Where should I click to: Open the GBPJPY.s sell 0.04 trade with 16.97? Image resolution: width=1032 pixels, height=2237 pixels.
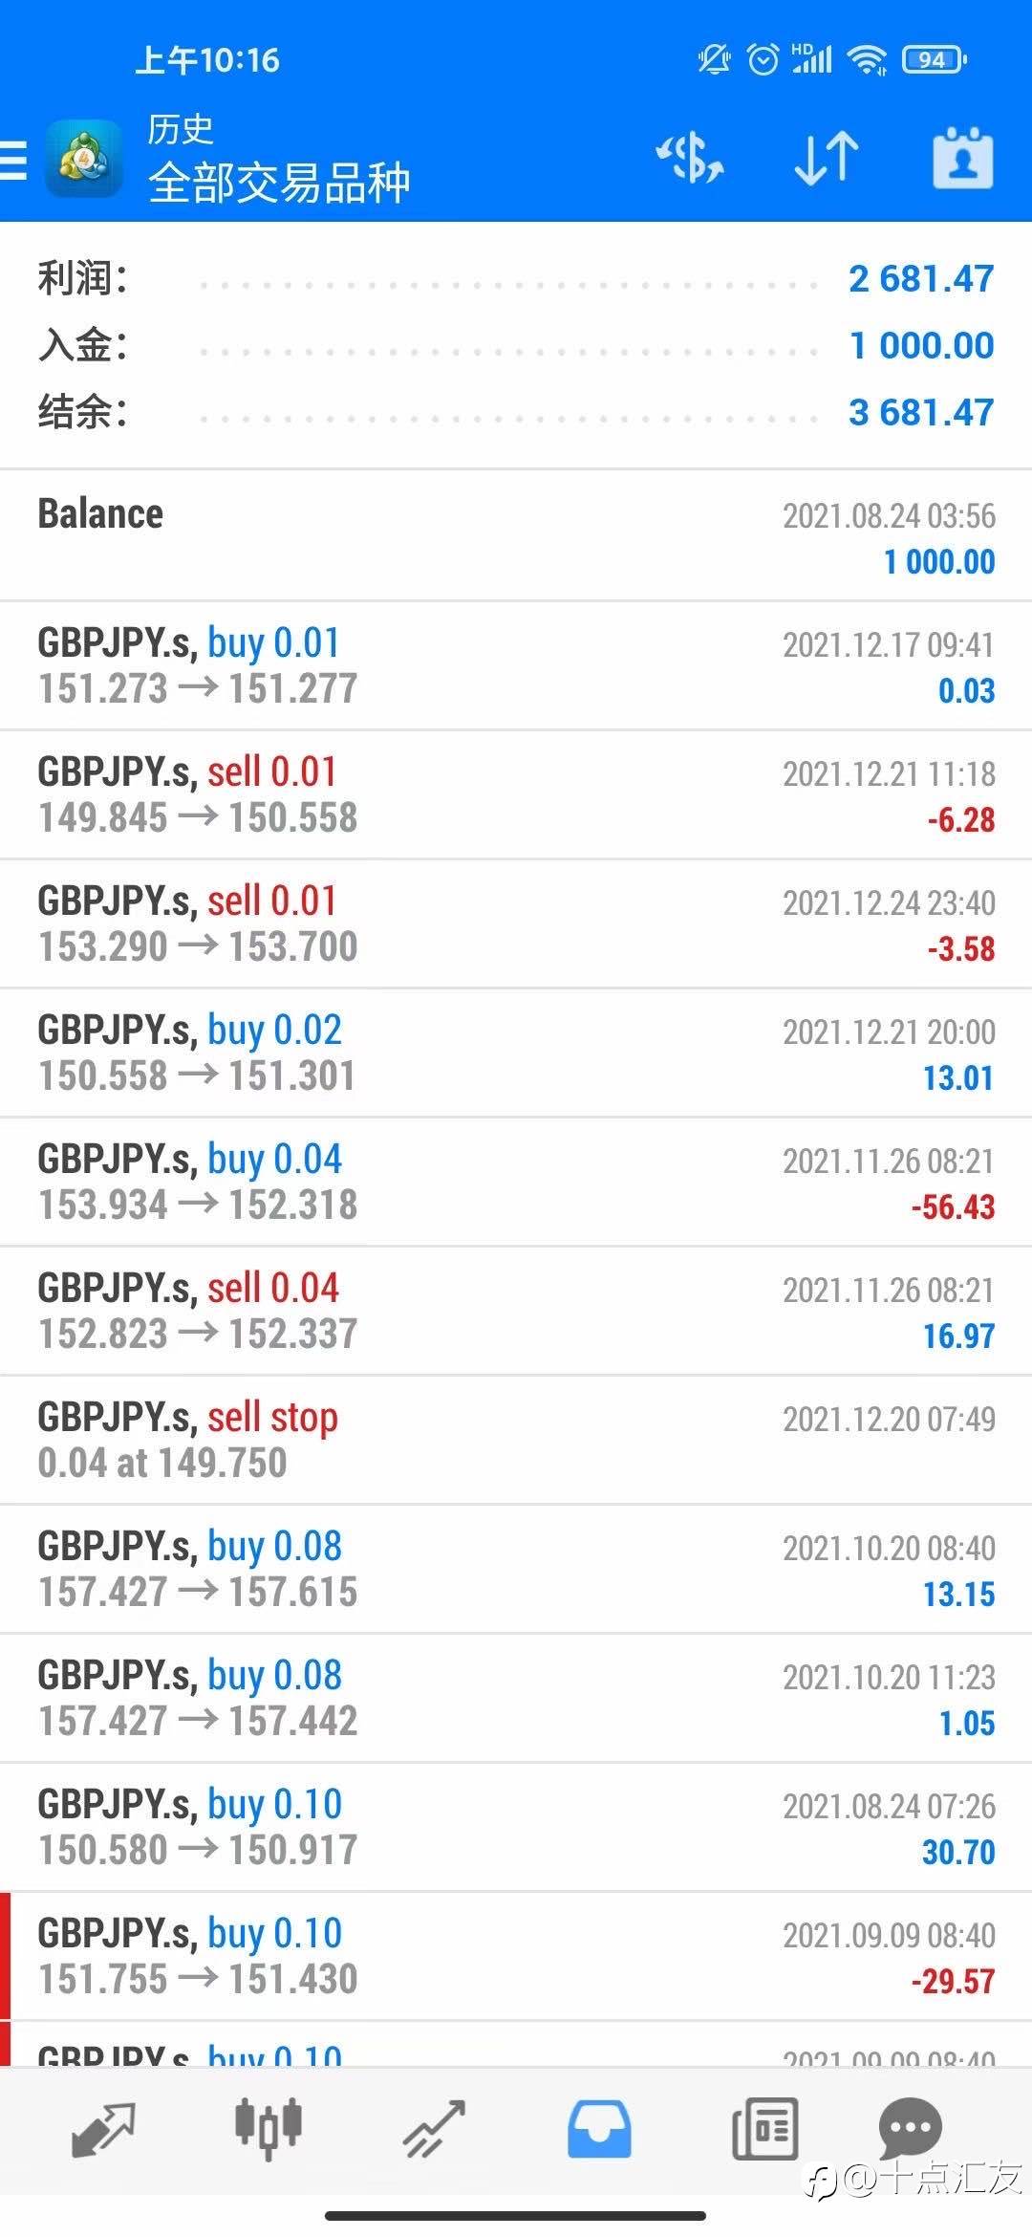click(516, 1311)
